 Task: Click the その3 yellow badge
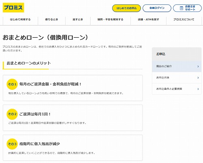coord(12,144)
